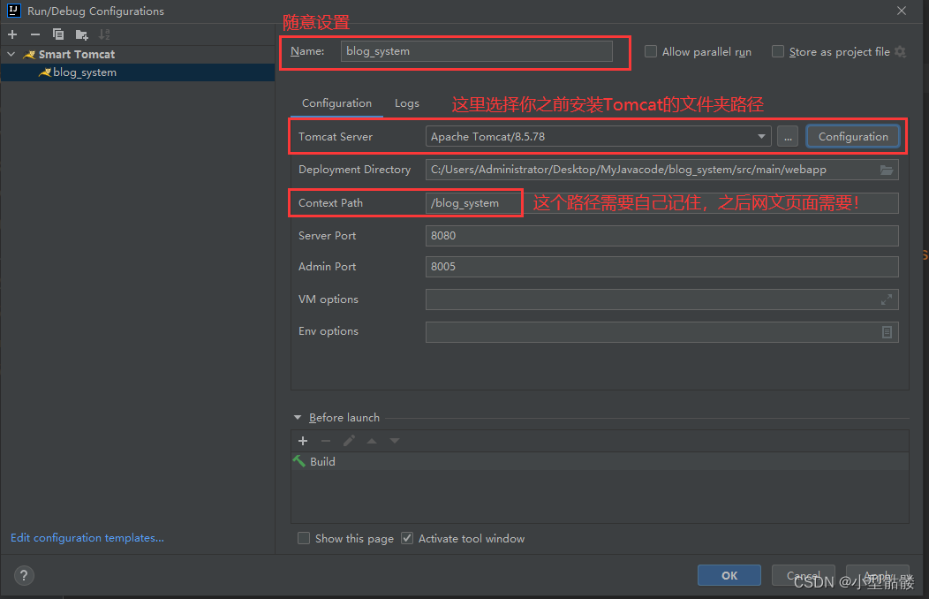Enable Store as project file
The width and height of the screenshot is (929, 599).
click(x=778, y=51)
